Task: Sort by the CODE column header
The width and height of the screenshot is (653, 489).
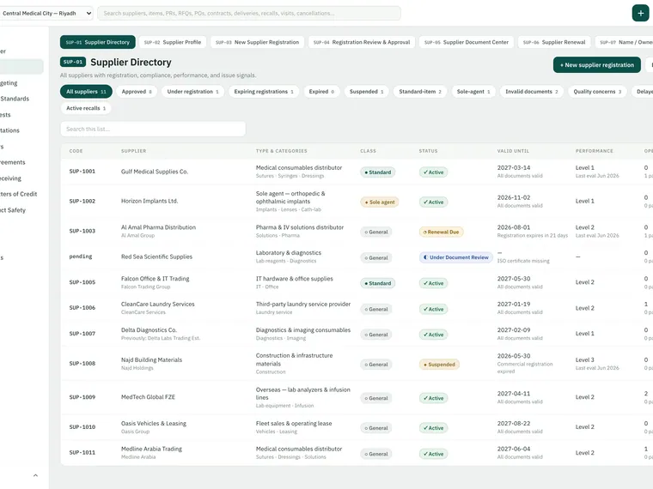Action: pos(76,151)
